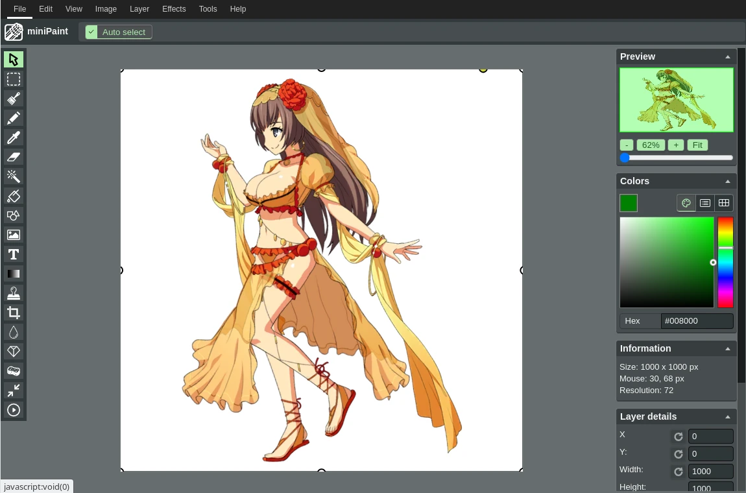Click the right sidebar vertical scrollbar
The image size is (746, 493).
pyautogui.click(x=741, y=215)
